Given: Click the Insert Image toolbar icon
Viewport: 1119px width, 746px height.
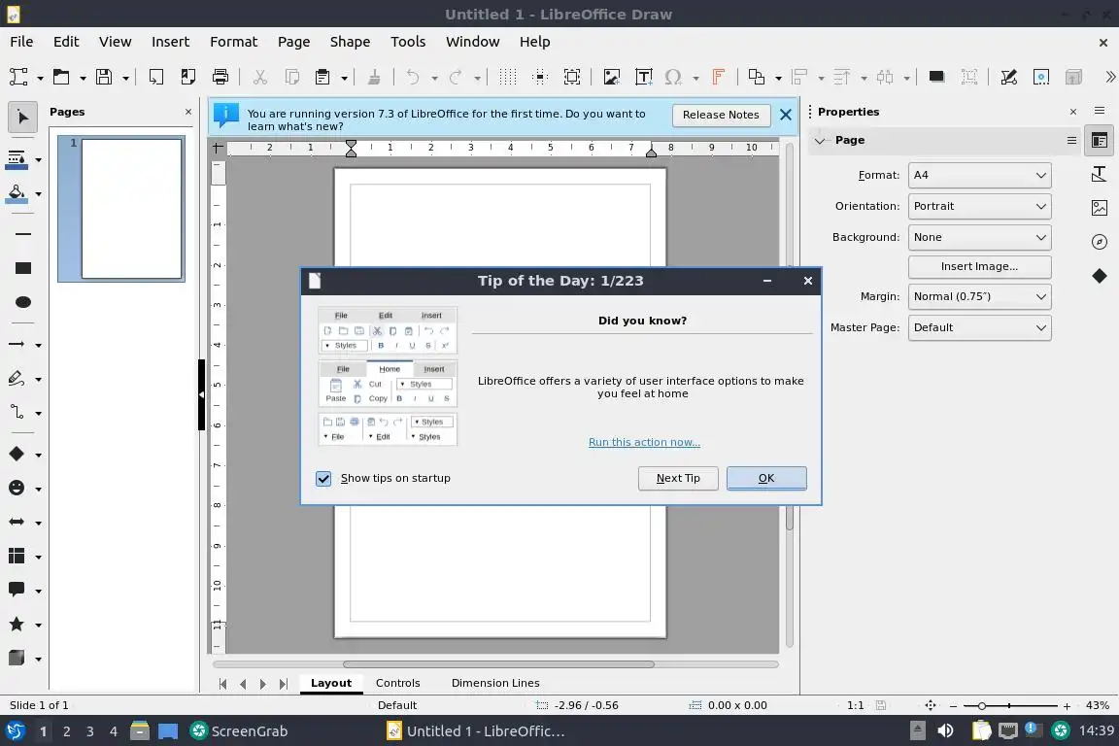Looking at the screenshot, I should coord(611,77).
